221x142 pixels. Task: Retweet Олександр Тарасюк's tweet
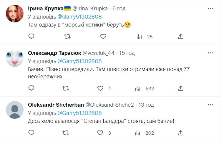pyautogui.click(x=67, y=88)
